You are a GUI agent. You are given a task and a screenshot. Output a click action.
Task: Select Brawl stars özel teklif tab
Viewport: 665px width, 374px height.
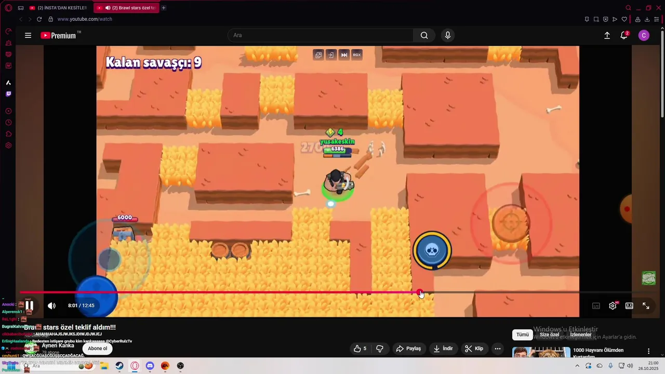pos(126,8)
